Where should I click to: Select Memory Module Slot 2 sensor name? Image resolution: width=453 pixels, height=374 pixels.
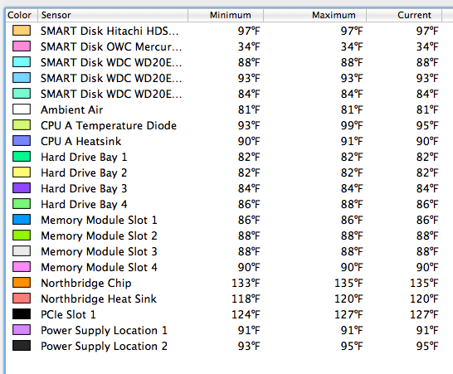99,236
